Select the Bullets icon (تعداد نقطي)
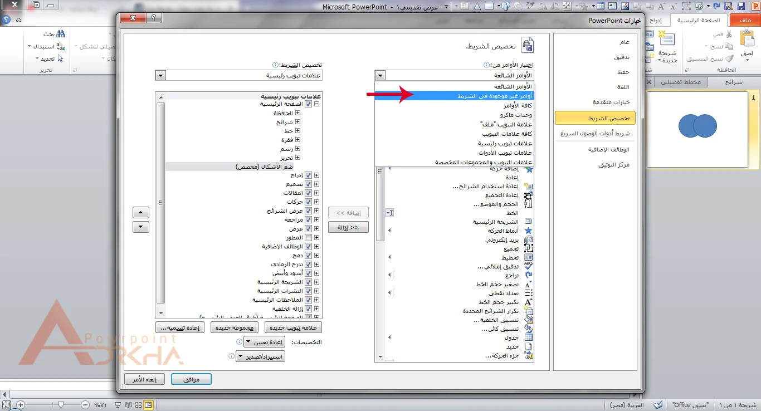This screenshot has width=761, height=411. pyautogui.click(x=528, y=293)
